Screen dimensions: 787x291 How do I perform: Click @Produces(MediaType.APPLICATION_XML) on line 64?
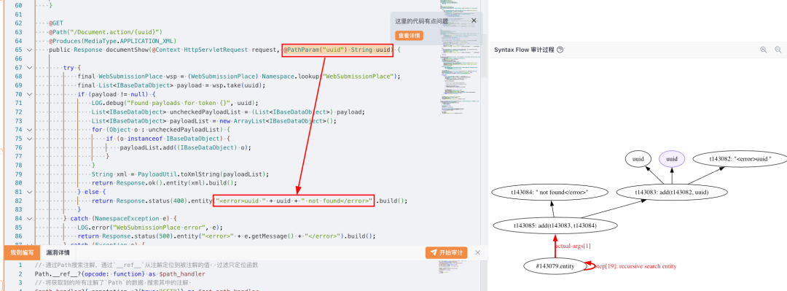[x=113, y=41]
